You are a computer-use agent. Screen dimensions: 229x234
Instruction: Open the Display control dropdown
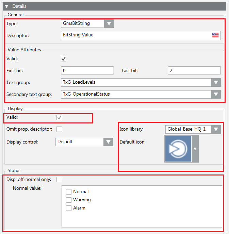[108, 142]
